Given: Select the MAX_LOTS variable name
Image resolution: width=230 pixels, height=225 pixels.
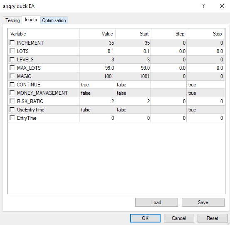Looking at the screenshot, I should coord(29,68).
